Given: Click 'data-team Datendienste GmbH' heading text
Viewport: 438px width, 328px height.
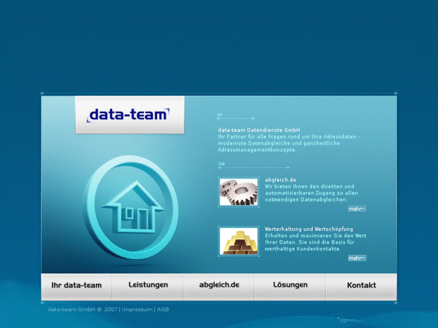Looking at the screenshot, I should click(259, 130).
